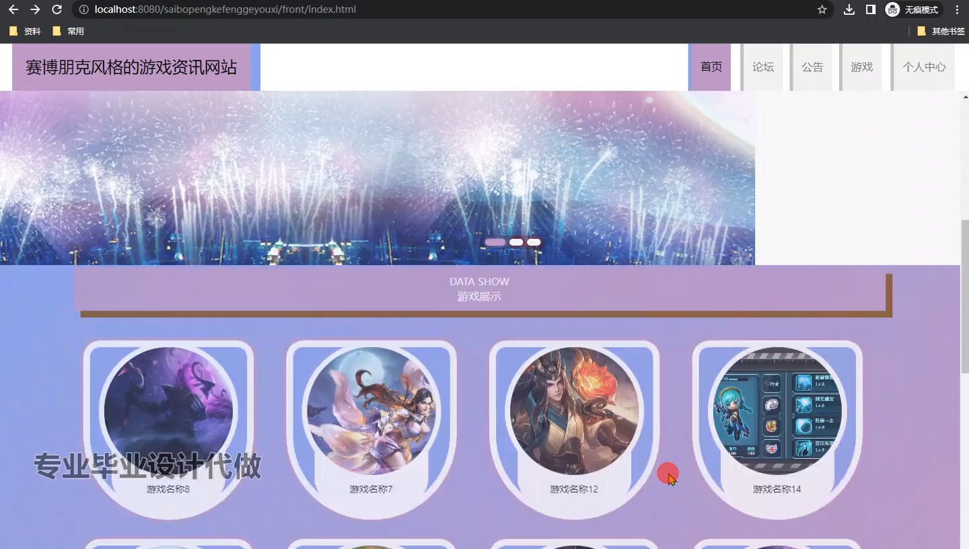The width and height of the screenshot is (969, 549).
Task: Open 个人中心 navigation tab
Action: [x=924, y=67]
